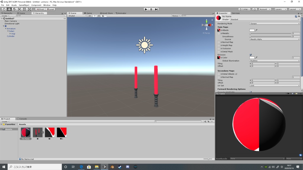The width and height of the screenshot is (303, 170).
Task: Select the Scale tool
Action: (19, 9)
